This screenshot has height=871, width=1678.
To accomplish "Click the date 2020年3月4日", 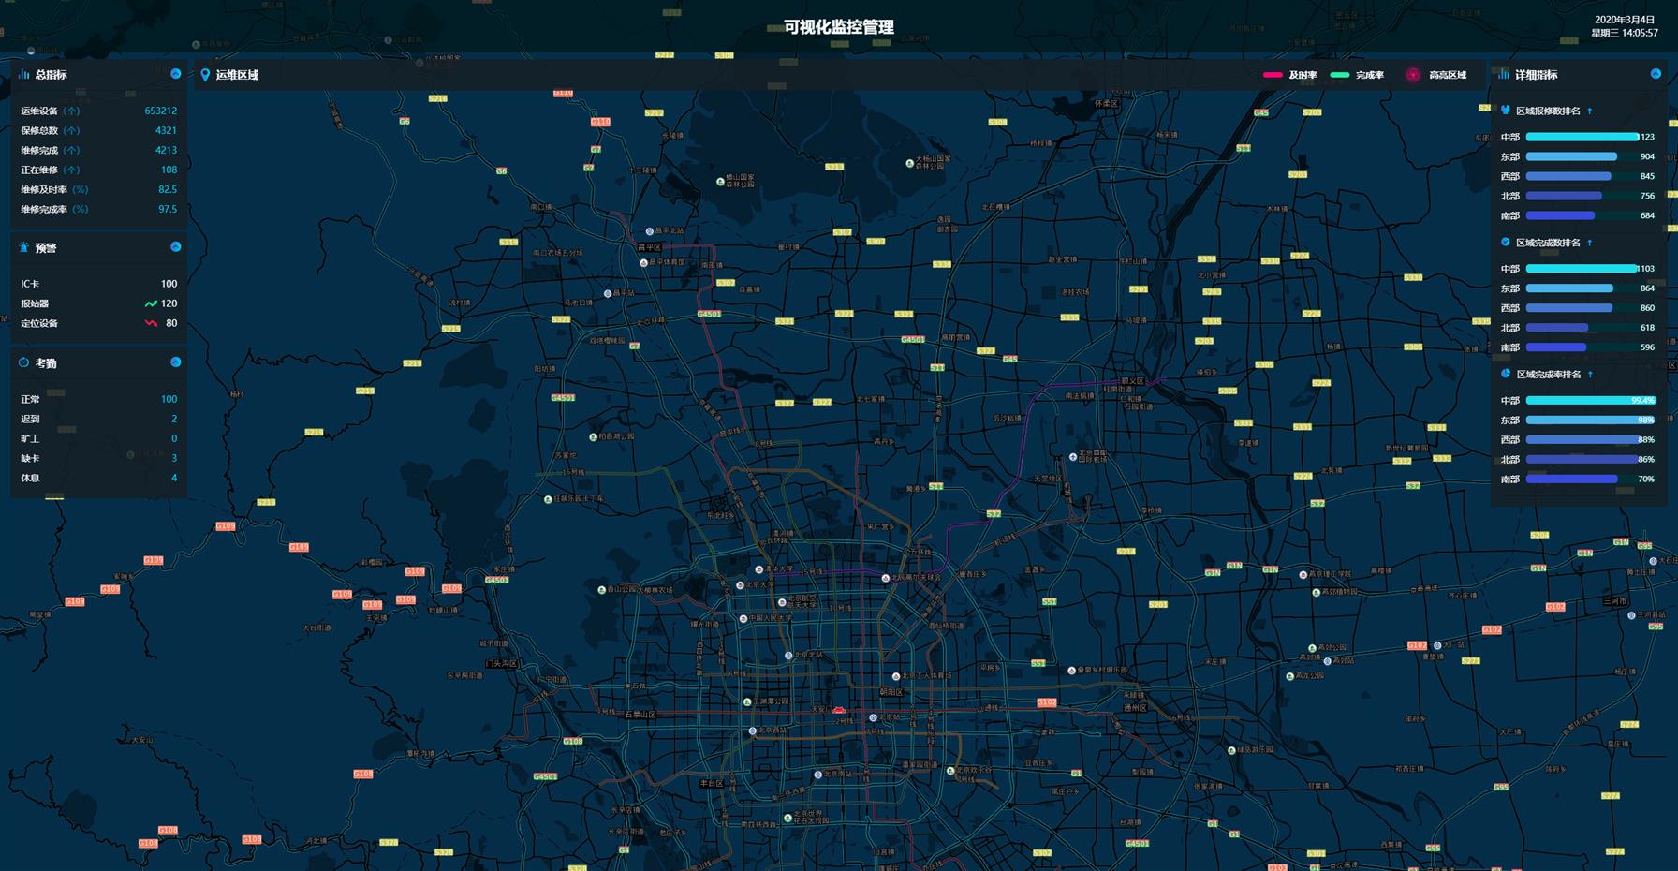I will coord(1625,20).
